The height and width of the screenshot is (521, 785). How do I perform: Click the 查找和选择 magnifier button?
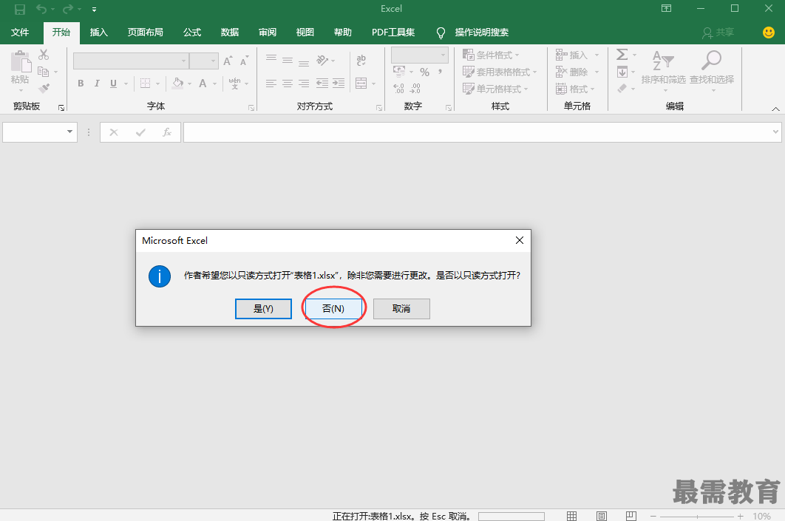[711, 70]
